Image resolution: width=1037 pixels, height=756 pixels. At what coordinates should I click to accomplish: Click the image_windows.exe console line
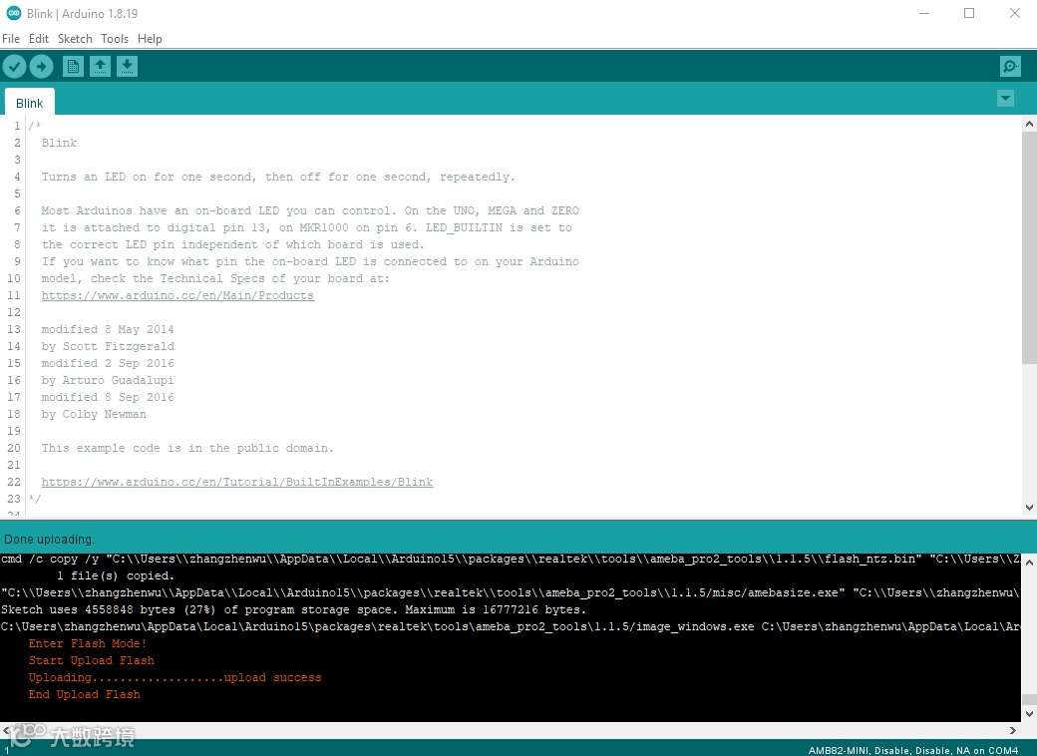click(x=510, y=626)
